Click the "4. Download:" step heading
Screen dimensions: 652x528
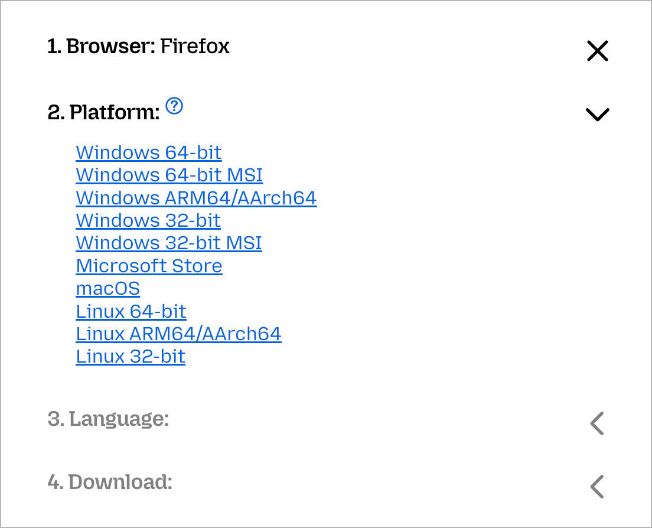[110, 482]
